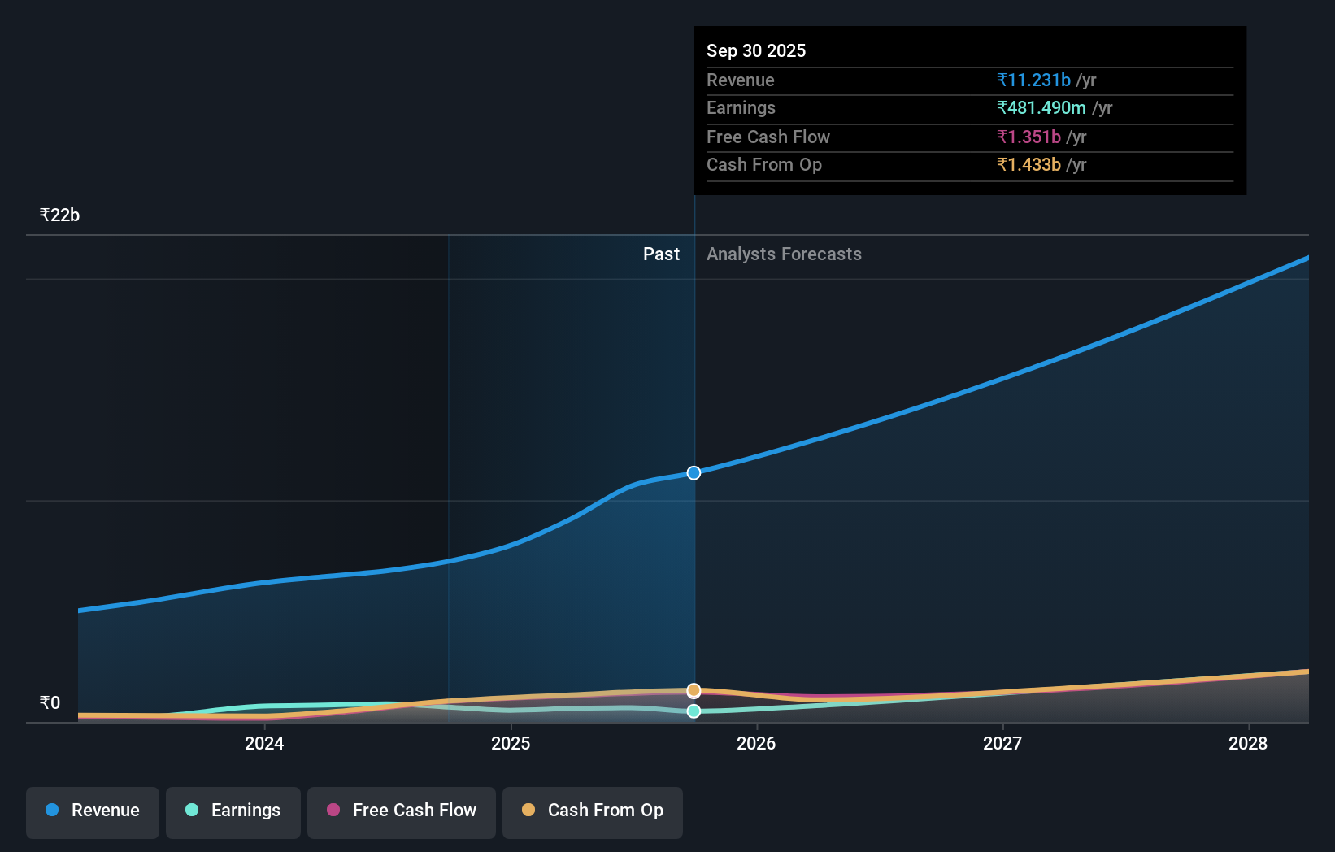Select the Revenue data point marker on the chart
Screen dimensions: 1335x852
694,472
